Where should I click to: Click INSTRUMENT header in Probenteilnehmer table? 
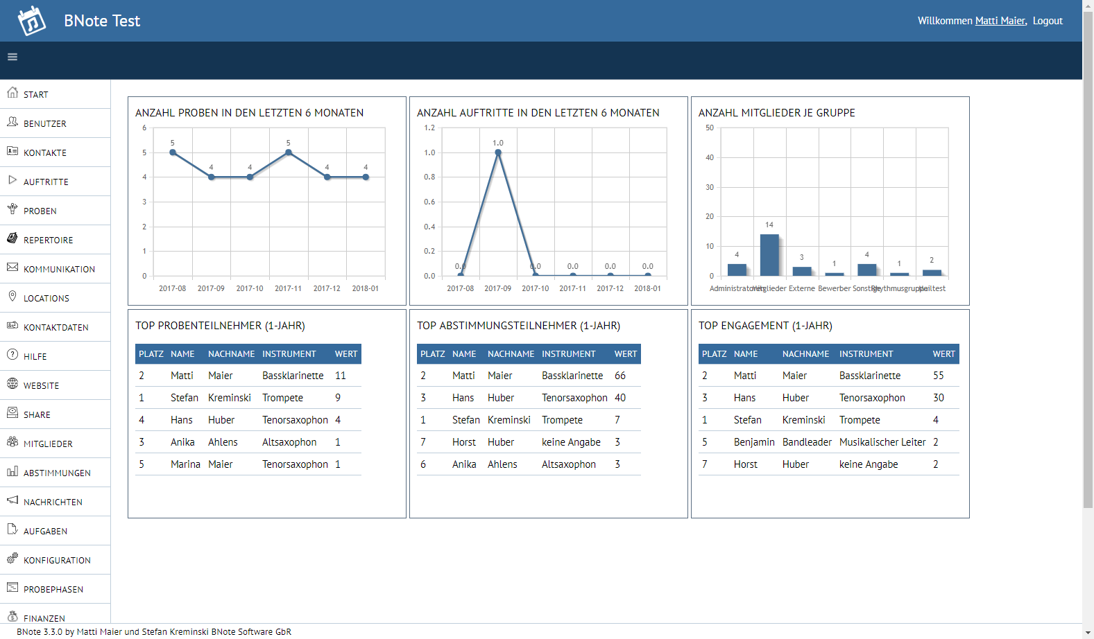coord(289,354)
